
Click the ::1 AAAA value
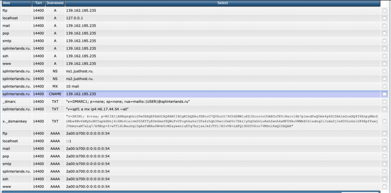(x=69, y=141)
